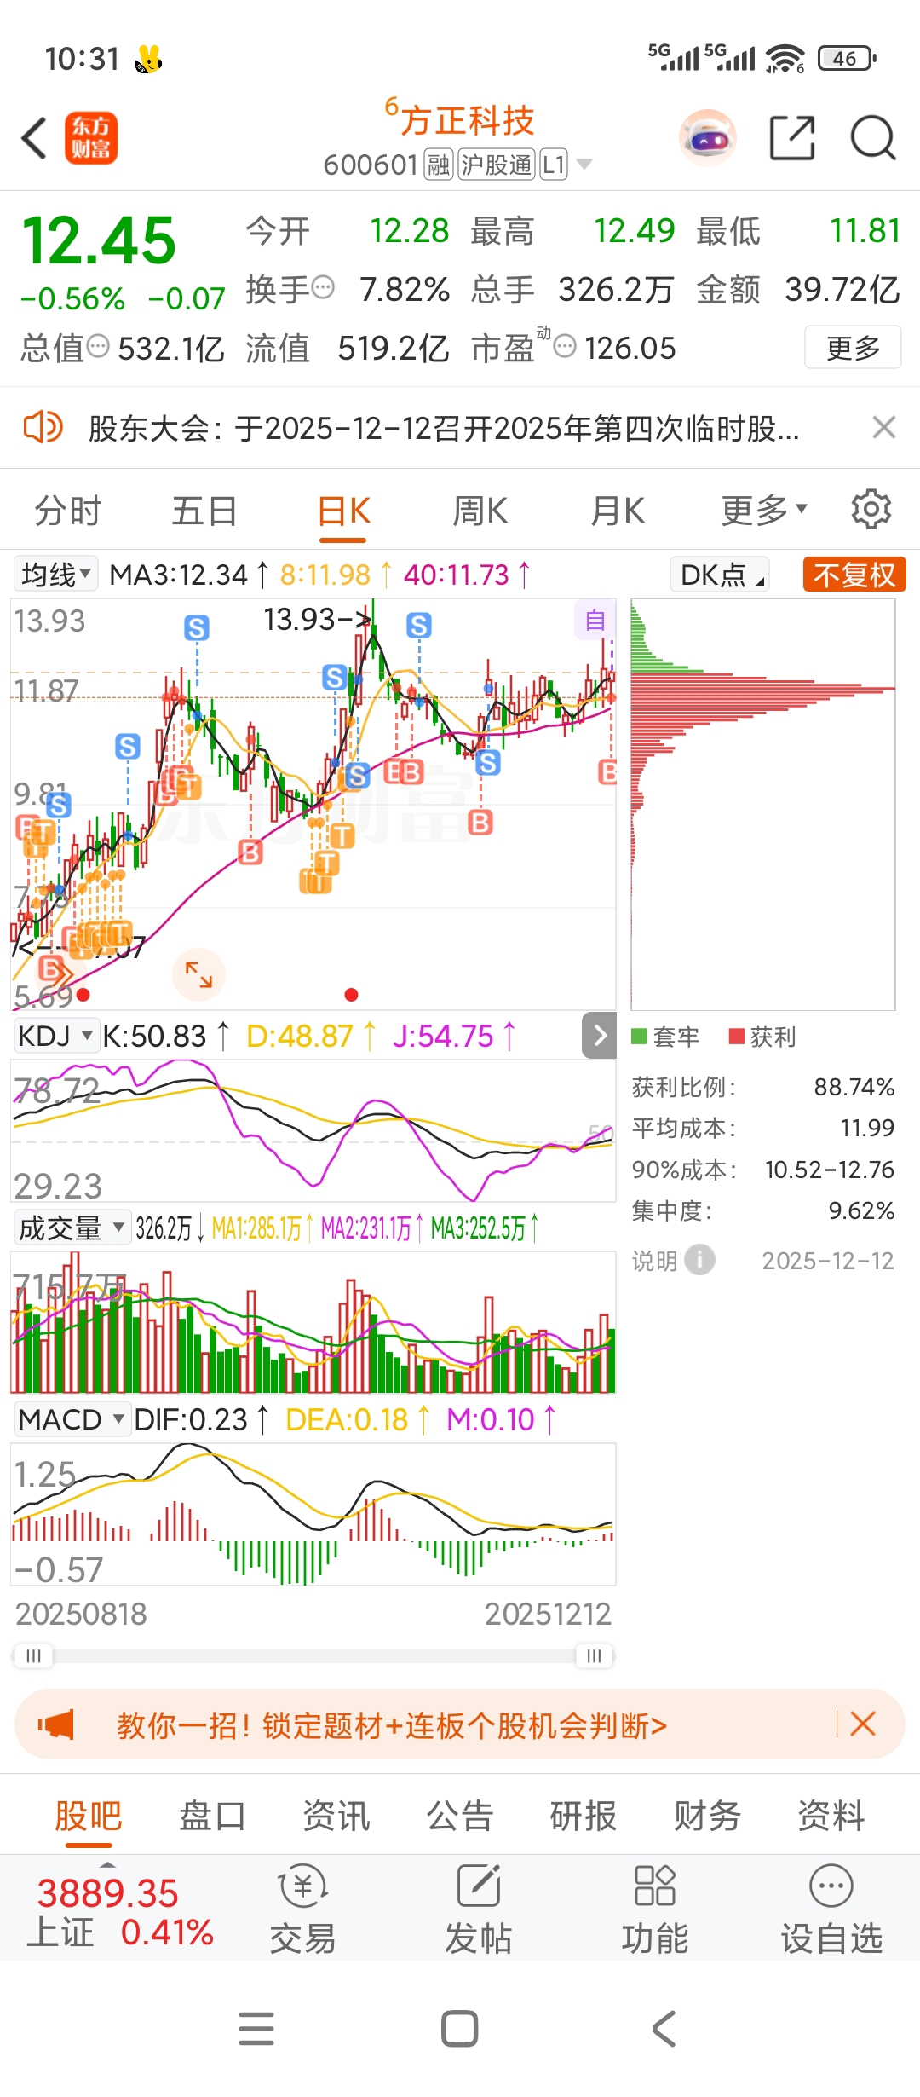The width and height of the screenshot is (920, 2097).
Task: Open the 更多 period dropdown
Action: (x=763, y=510)
